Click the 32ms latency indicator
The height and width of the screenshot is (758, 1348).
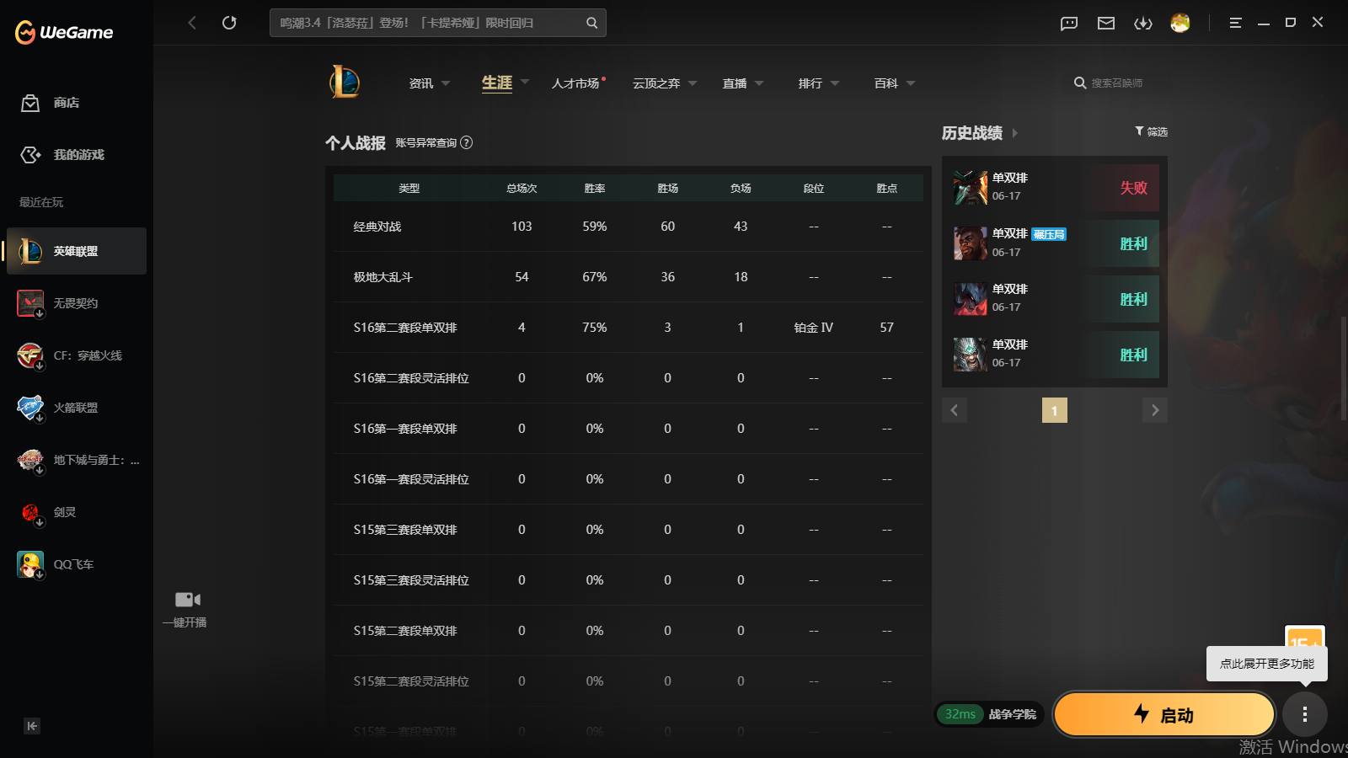[x=960, y=714]
